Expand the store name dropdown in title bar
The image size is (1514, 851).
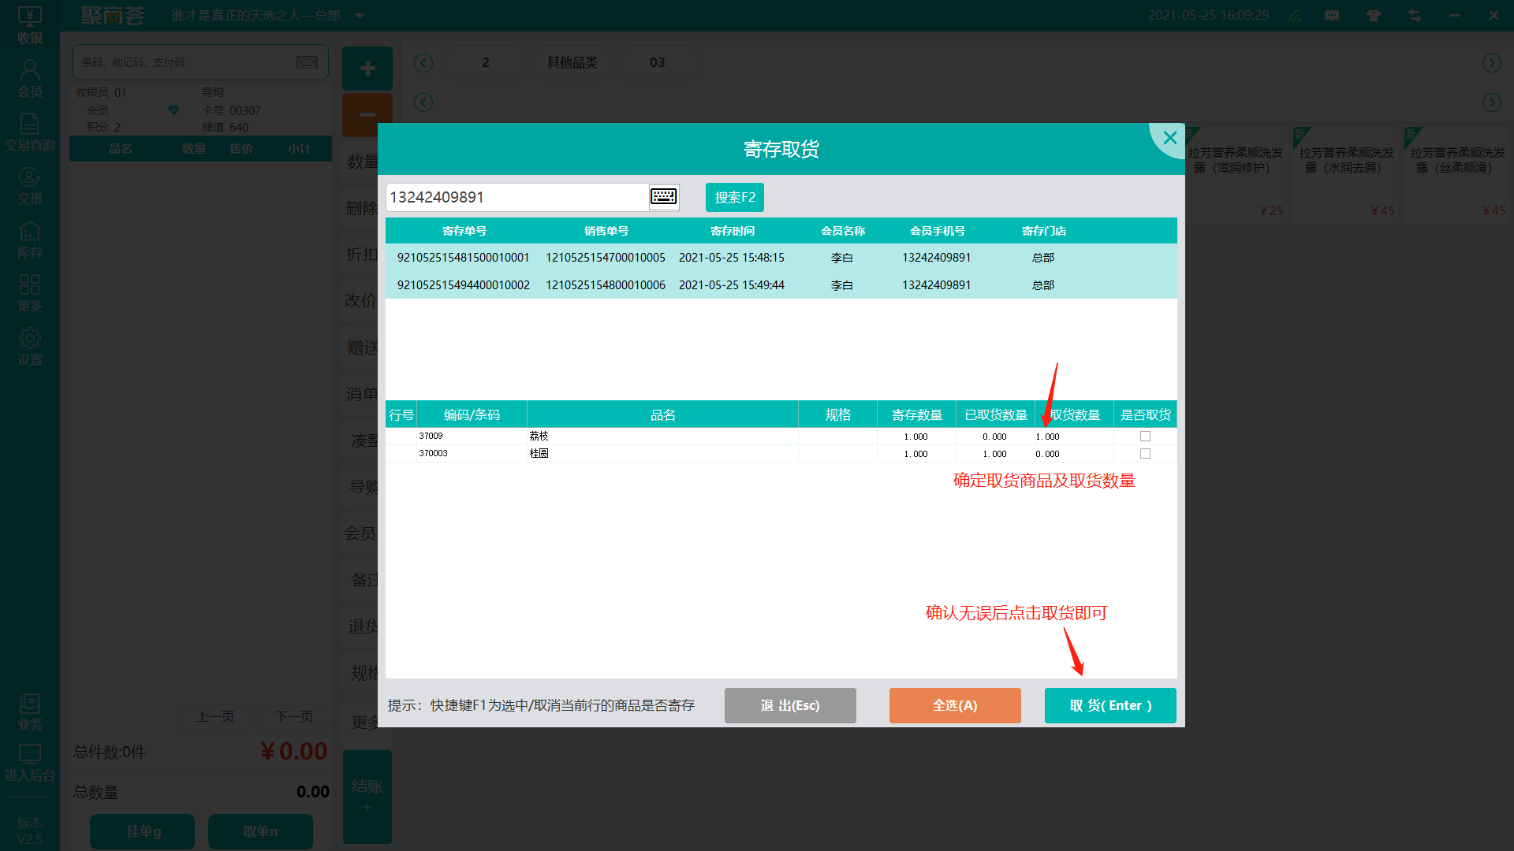pos(360,16)
